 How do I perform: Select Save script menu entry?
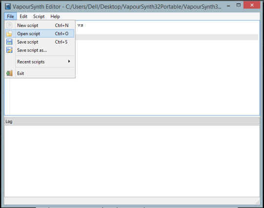click(x=40, y=42)
